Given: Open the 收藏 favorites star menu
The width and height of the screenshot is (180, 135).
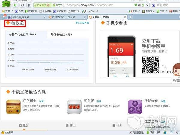Looking at the screenshot, I should point(7,11).
